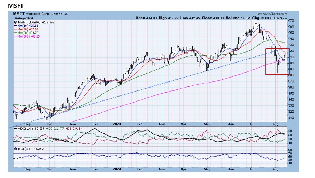Click the 'Low 412.45' value
The width and height of the screenshot is (315, 178).
tap(190, 18)
